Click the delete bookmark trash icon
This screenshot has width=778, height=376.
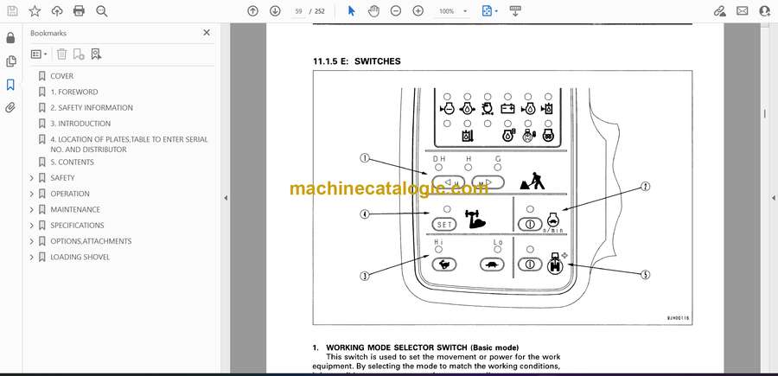coord(61,54)
